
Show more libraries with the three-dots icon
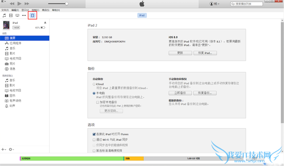(24, 16)
